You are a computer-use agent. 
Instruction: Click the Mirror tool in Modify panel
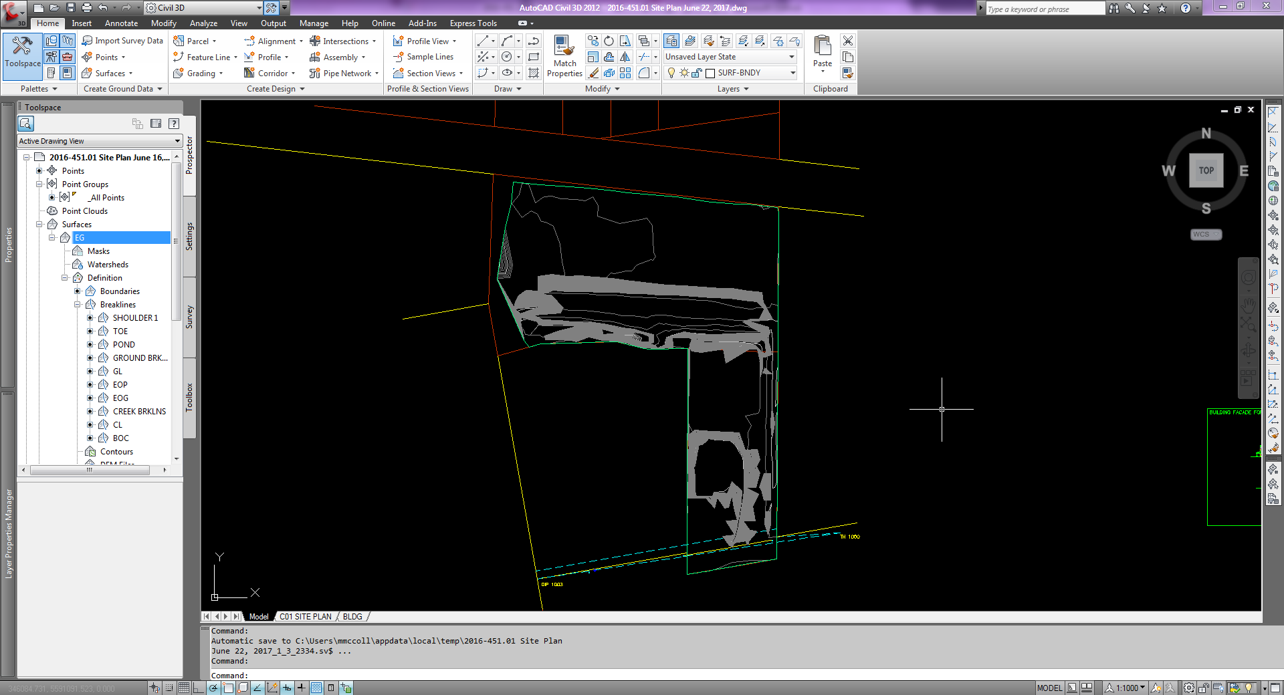[x=626, y=56]
